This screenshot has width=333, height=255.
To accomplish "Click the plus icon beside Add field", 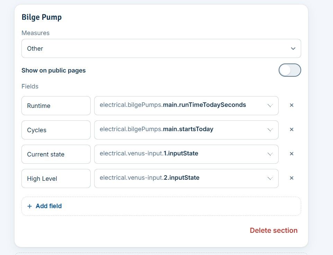I will [x=29, y=206].
